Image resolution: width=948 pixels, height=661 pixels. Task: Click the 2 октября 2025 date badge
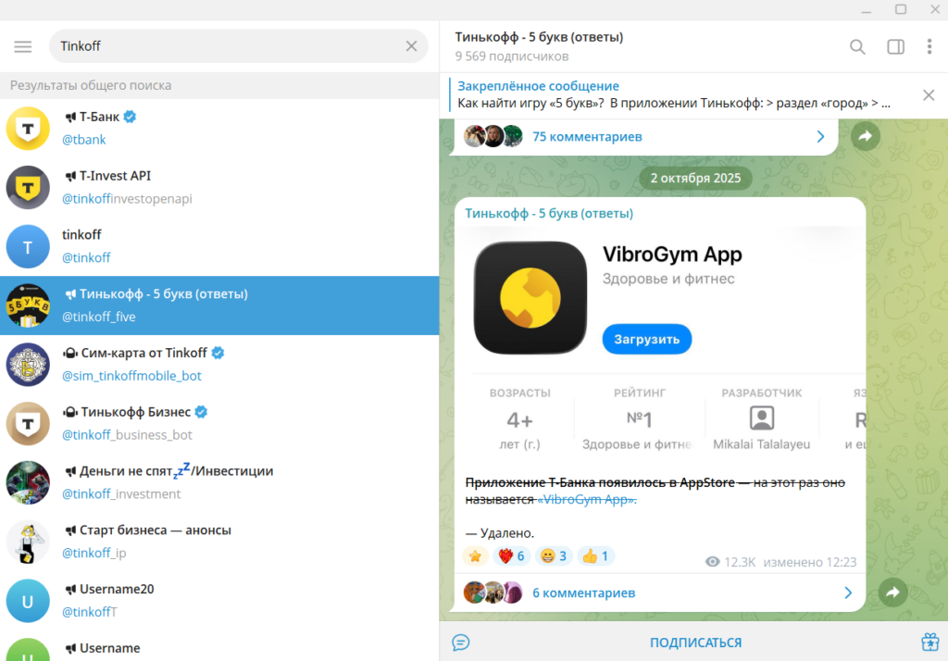pyautogui.click(x=695, y=179)
